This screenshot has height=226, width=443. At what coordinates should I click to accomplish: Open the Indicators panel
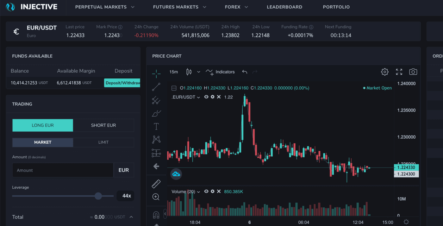[x=220, y=72]
